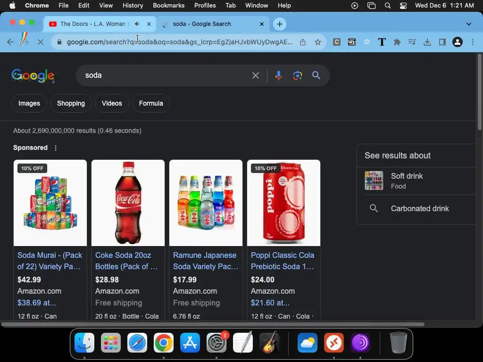Viewport: 483px width, 362px height.
Task: Stop page loading with X button
Action: [x=41, y=42]
